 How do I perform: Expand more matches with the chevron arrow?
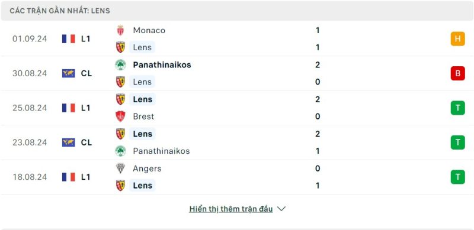pyautogui.click(x=281, y=209)
